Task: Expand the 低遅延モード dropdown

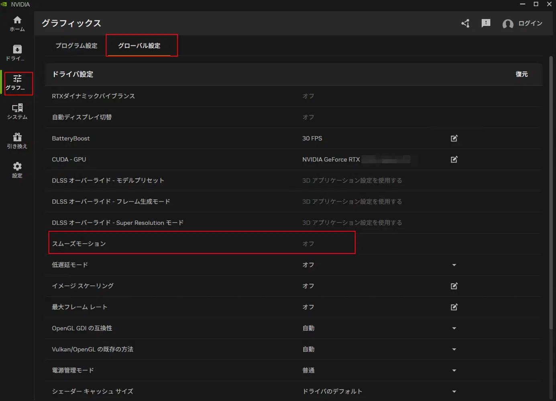Action: click(x=454, y=265)
